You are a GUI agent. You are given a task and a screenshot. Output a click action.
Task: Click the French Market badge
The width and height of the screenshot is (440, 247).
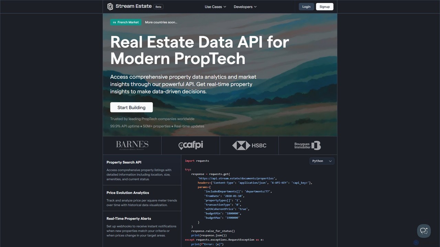tap(126, 22)
